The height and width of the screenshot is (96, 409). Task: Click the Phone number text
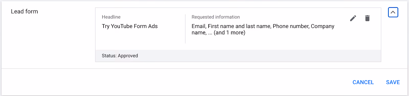[291, 26]
